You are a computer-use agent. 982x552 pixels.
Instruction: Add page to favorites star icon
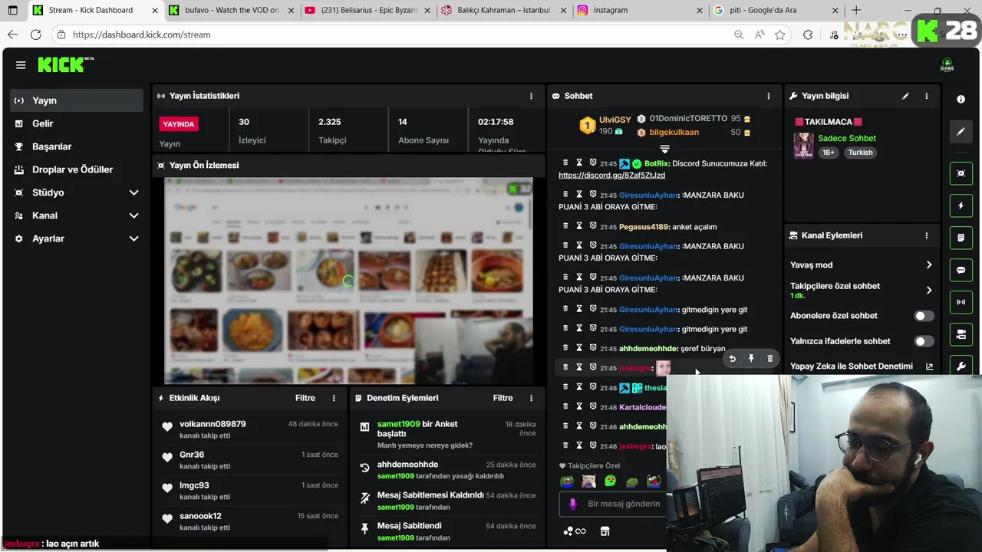(x=780, y=34)
